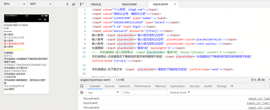Open the Default levels dropdown
This screenshot has height=110, width=270.
pyautogui.click(x=180, y=93)
